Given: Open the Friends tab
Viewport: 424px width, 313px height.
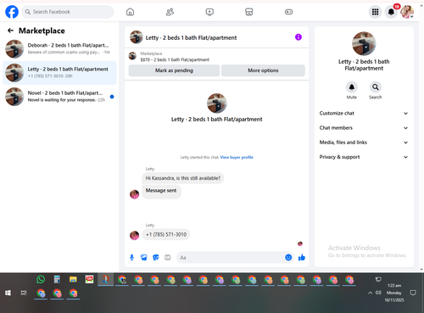Looking at the screenshot, I should (x=170, y=12).
